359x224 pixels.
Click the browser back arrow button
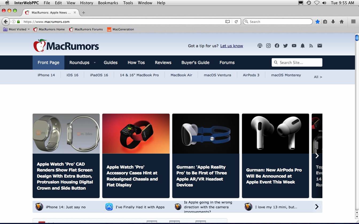point(5,22)
